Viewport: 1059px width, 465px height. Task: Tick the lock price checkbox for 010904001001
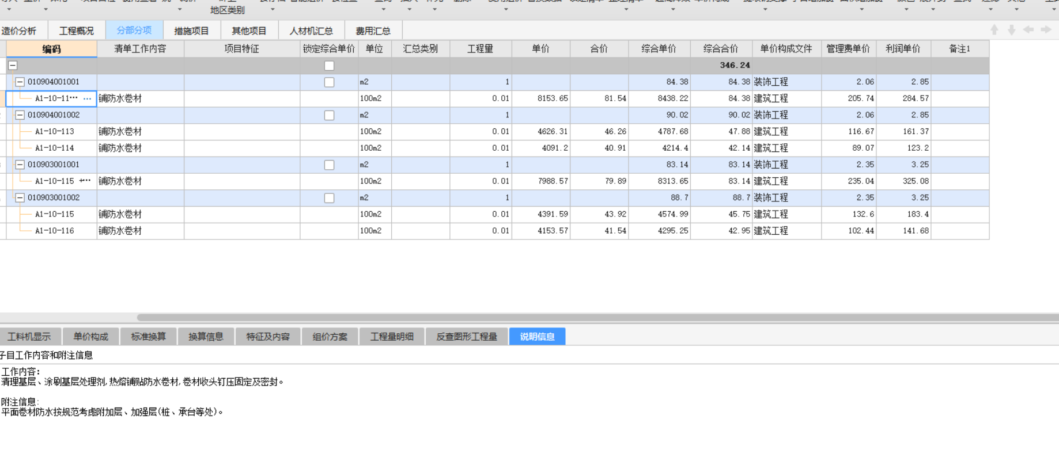pyautogui.click(x=329, y=82)
